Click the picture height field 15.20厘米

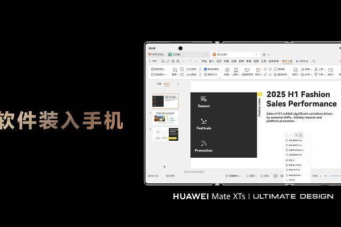click(192, 69)
